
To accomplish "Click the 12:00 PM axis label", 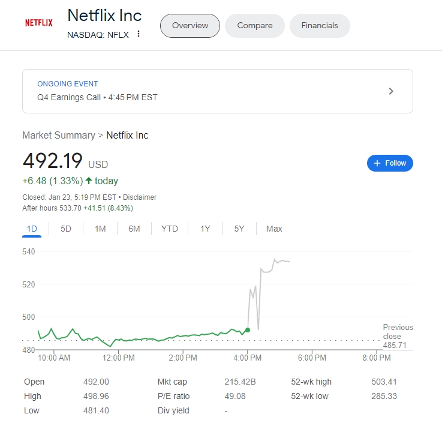I will pos(118,358).
